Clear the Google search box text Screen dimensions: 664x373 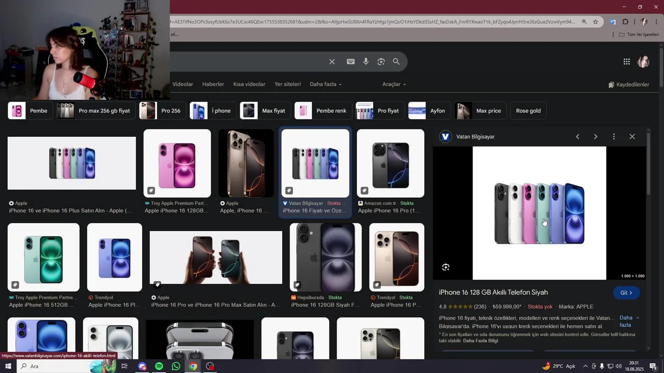pos(332,62)
